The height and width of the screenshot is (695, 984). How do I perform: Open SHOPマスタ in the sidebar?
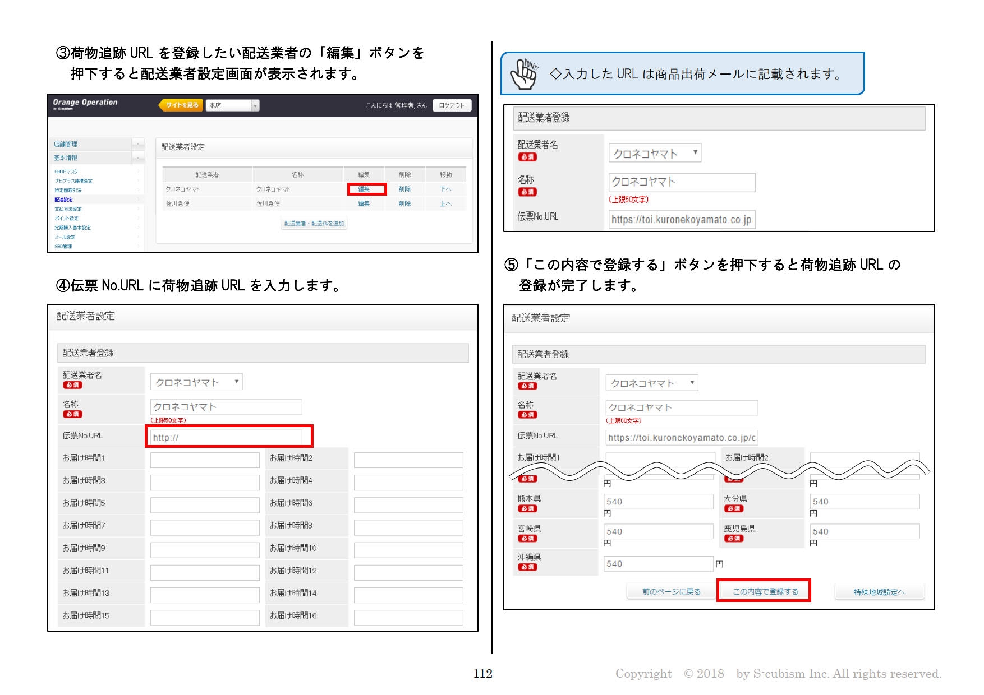point(66,172)
